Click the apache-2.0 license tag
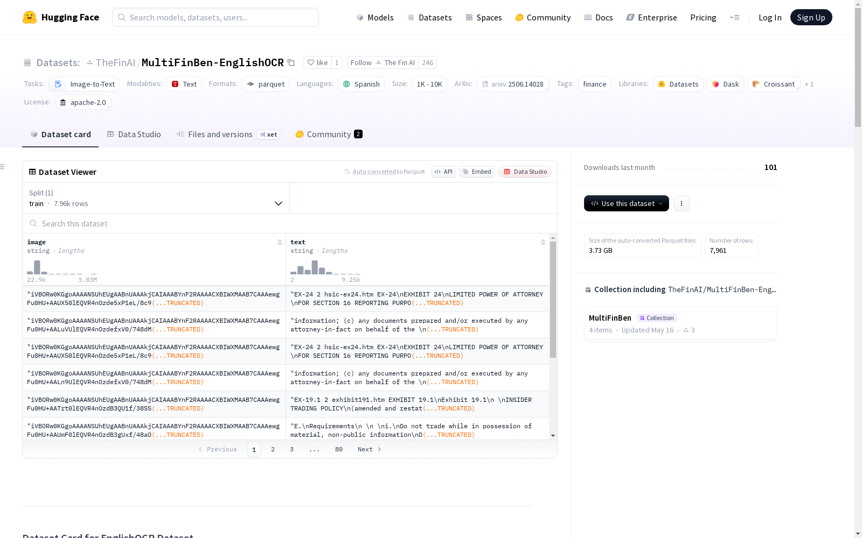 (x=83, y=102)
